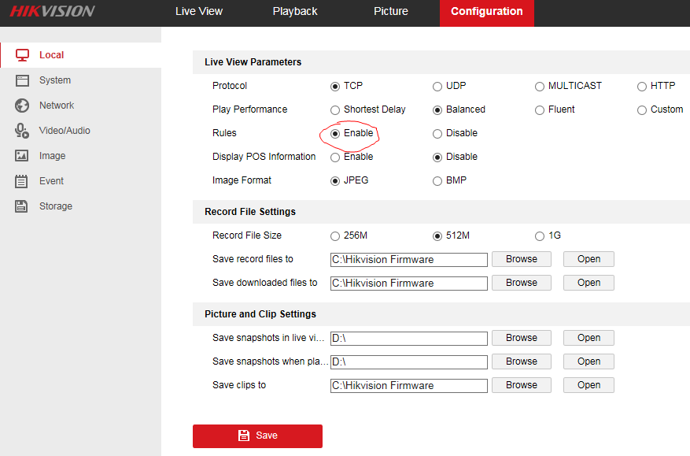Image resolution: width=690 pixels, height=456 pixels.
Task: Open the Save record files to folder
Action: click(x=589, y=259)
